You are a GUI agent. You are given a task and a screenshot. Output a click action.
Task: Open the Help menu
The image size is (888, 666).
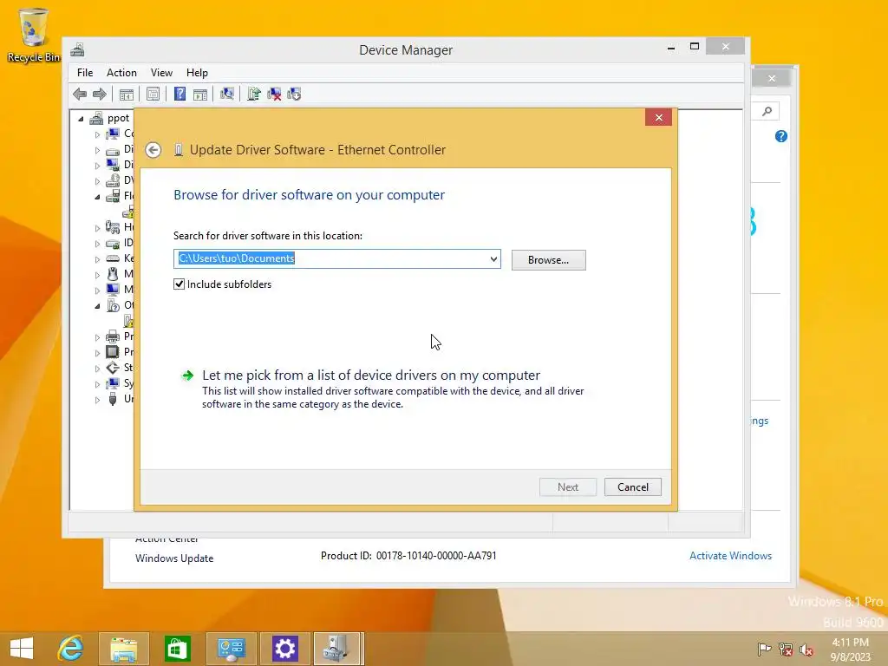(197, 73)
